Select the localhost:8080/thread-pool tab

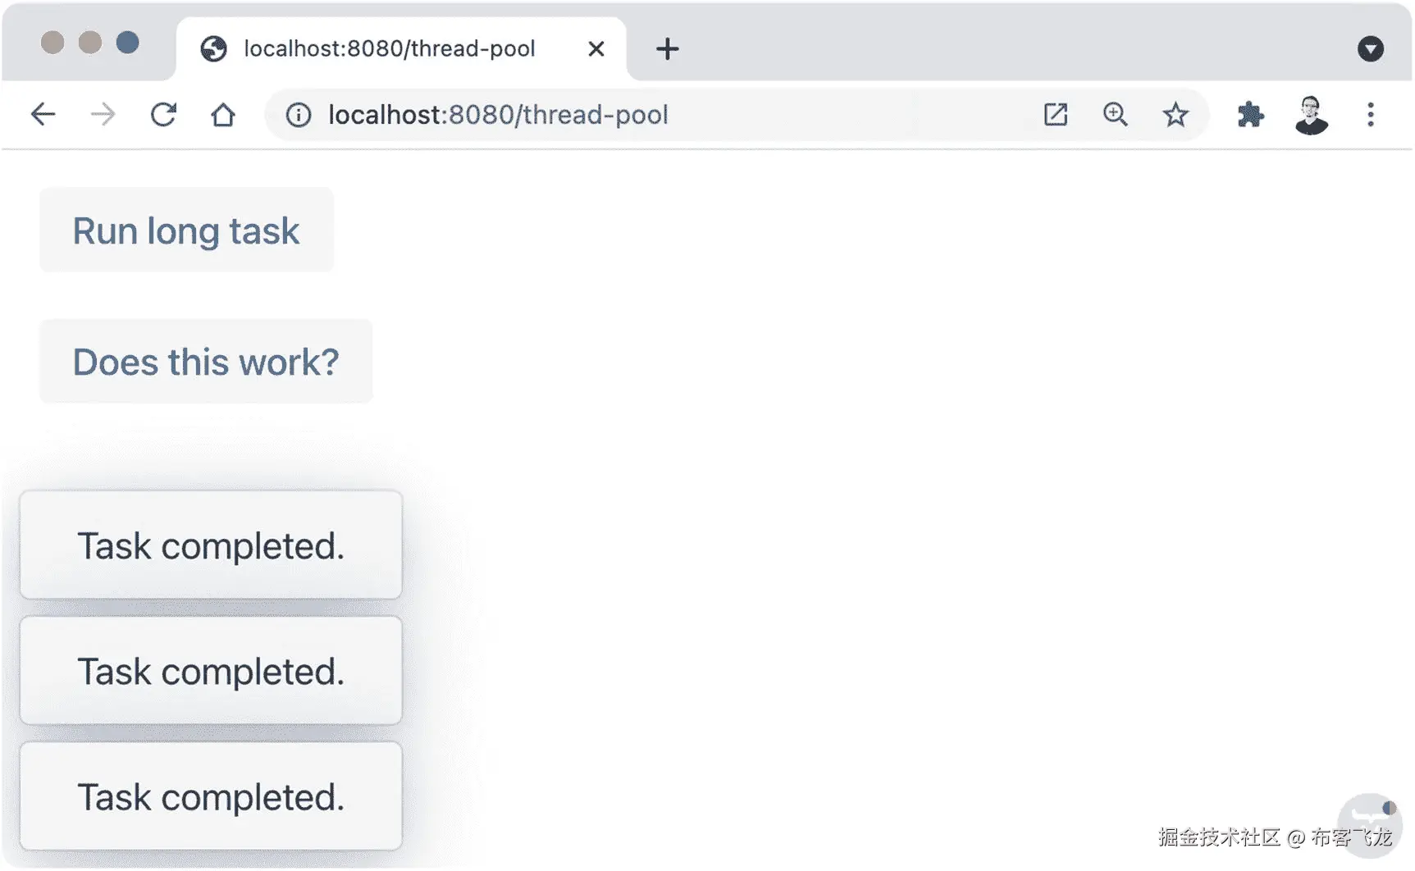pyautogui.click(x=390, y=49)
